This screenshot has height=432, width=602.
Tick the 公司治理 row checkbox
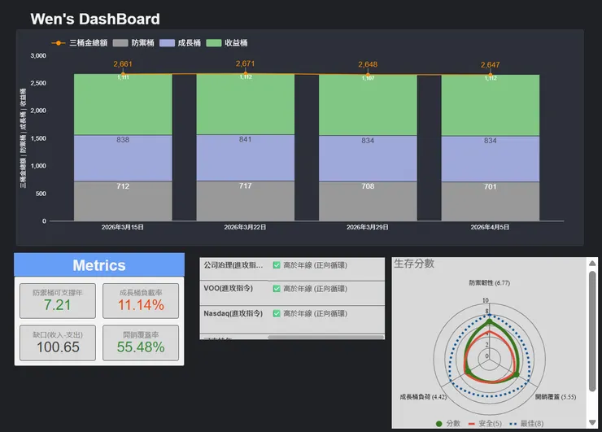coord(277,265)
